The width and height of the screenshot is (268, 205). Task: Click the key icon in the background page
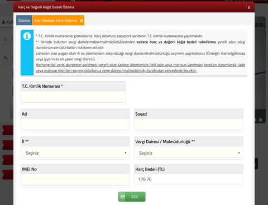click(6, 58)
